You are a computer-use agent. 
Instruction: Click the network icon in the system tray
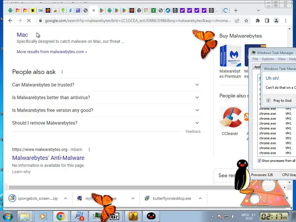click(x=227, y=217)
